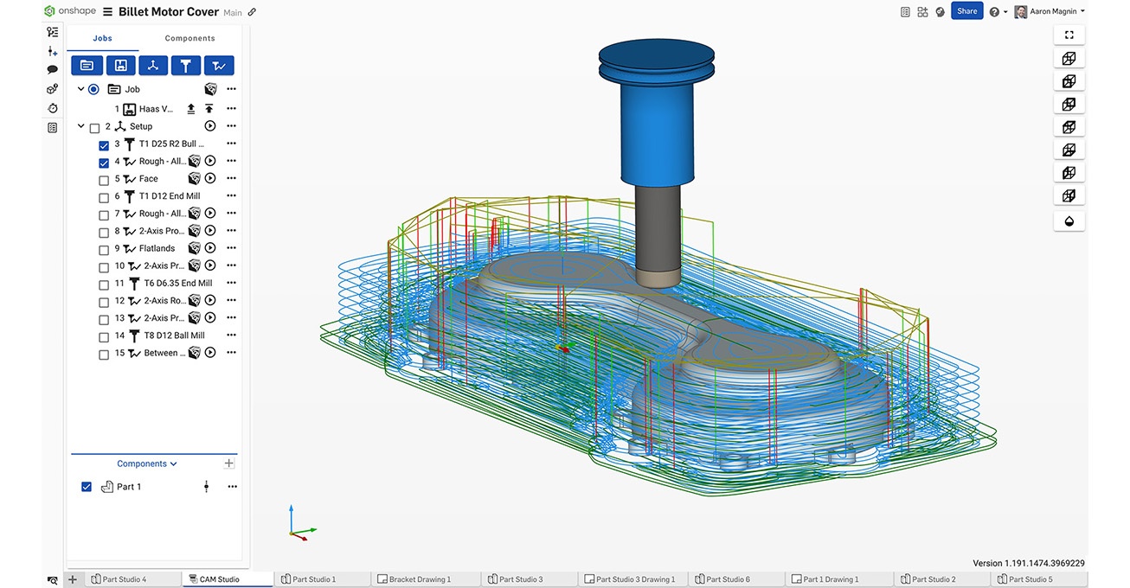Click the new job toolbar button

[x=87, y=65]
